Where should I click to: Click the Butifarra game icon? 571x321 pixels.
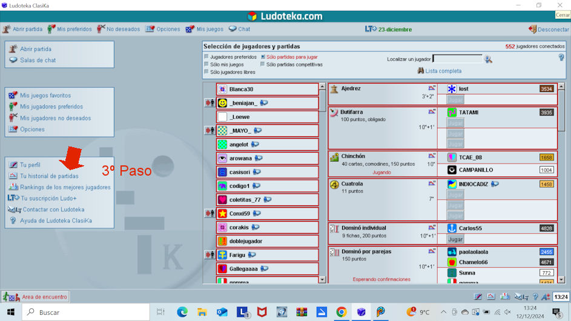(x=334, y=113)
